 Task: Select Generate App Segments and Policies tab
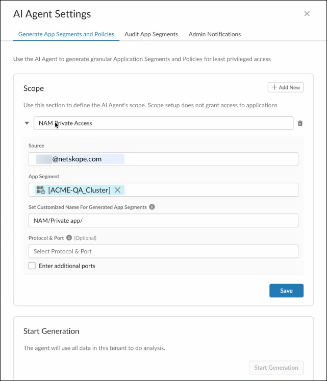click(x=66, y=34)
